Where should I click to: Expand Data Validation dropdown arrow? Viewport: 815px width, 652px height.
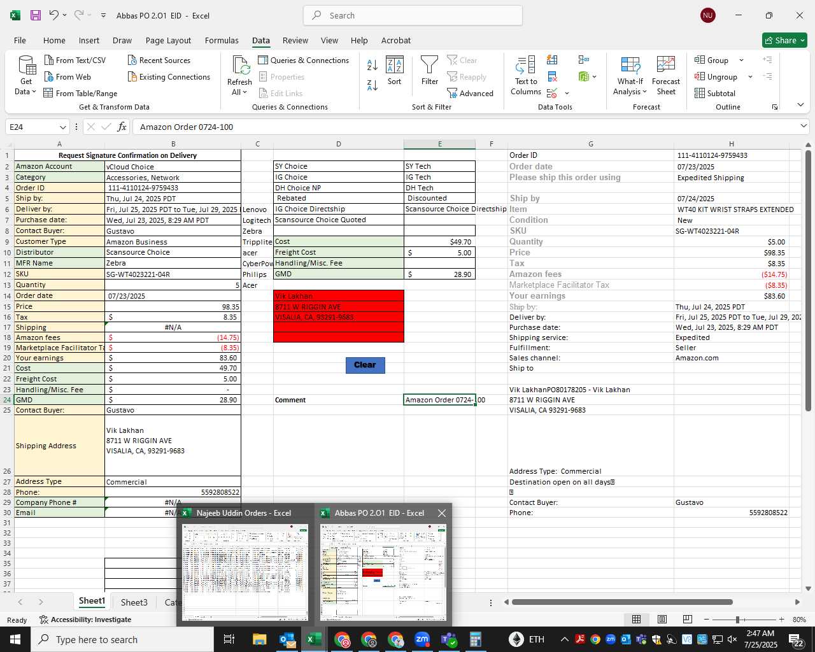567,94
